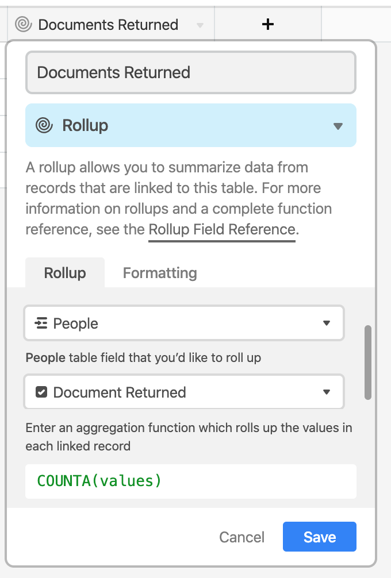Select the Rollup tab
Screen dimensions: 391x578
tap(65, 273)
